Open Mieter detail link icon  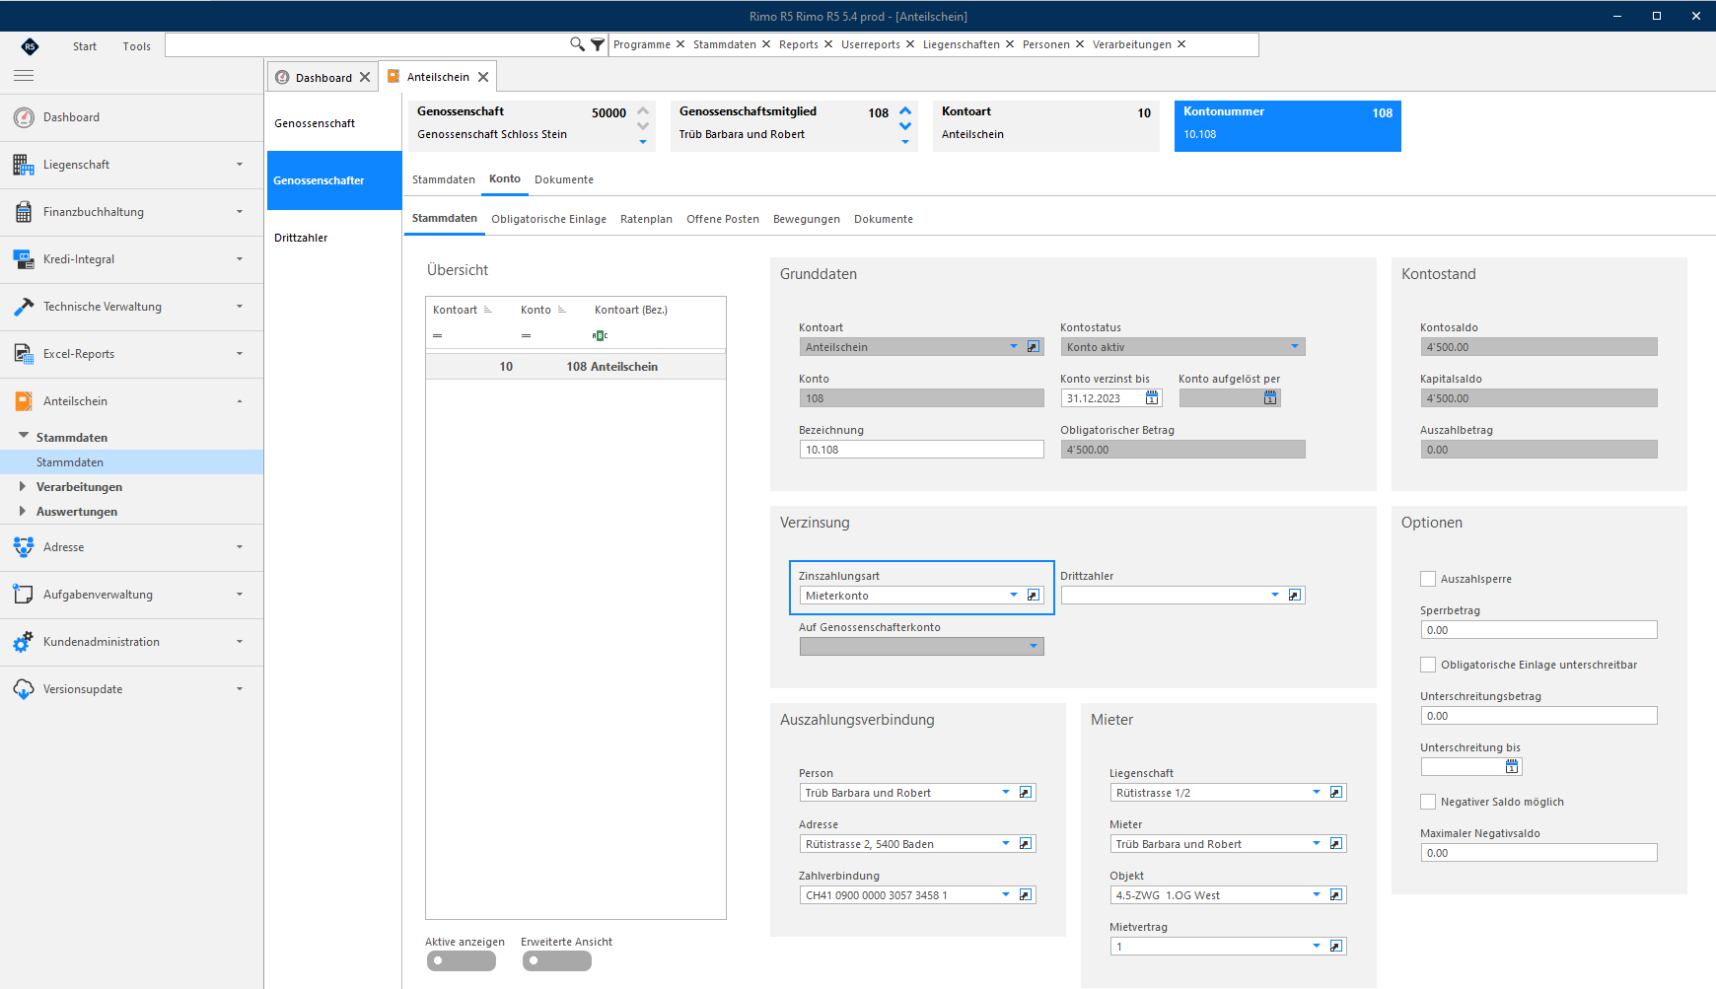[x=1336, y=844]
